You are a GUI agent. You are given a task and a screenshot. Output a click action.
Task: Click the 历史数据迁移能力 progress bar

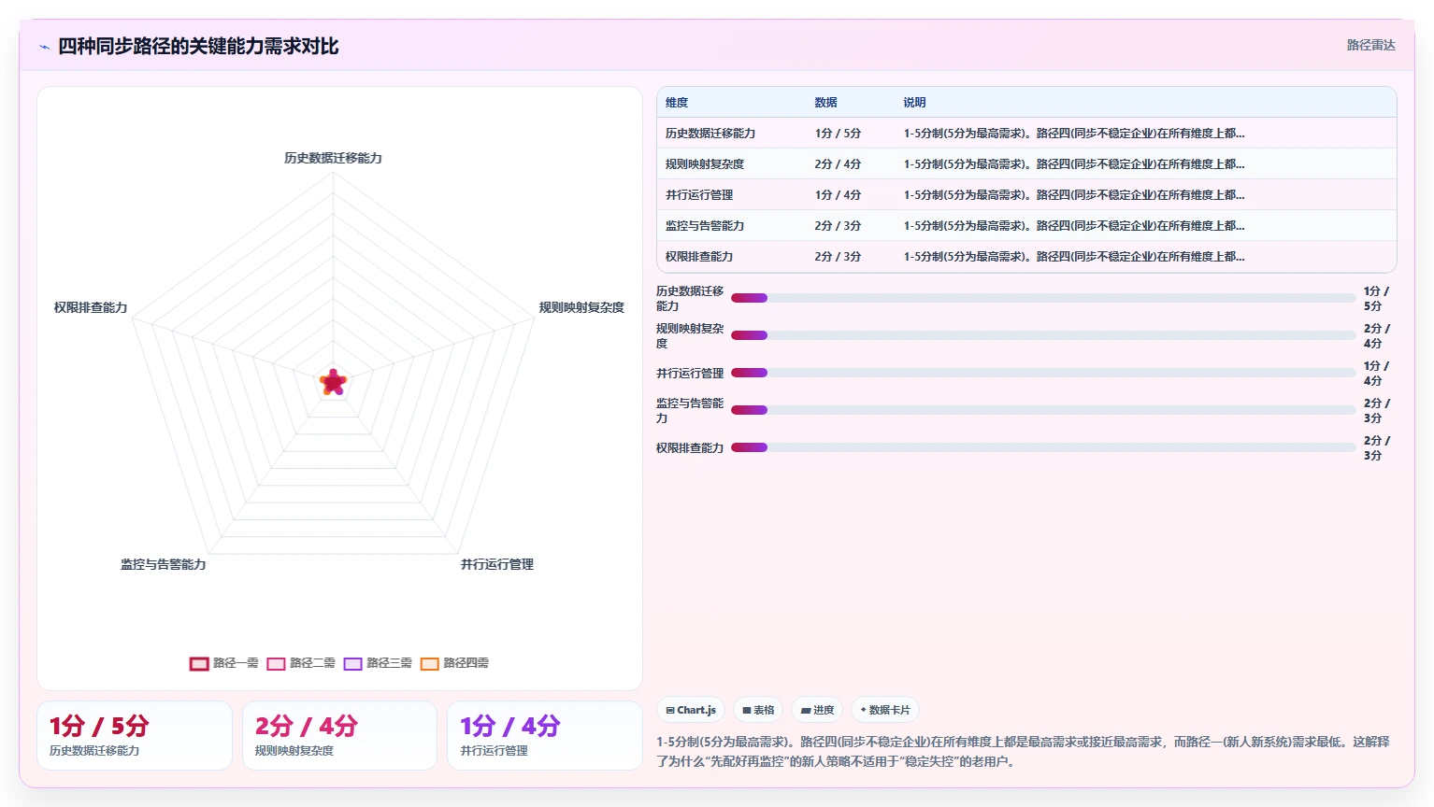pos(1043,298)
